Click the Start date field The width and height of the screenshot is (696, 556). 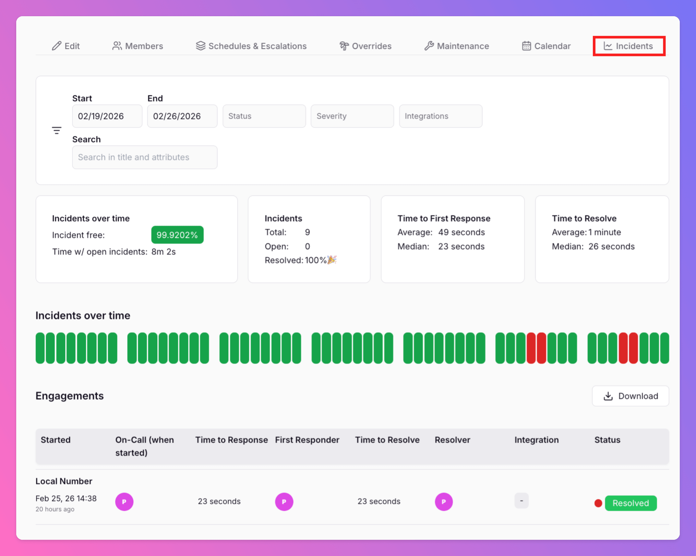tap(107, 116)
